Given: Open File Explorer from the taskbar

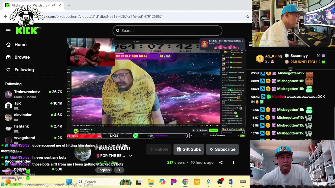Looking at the screenshot, I should coord(151,182).
